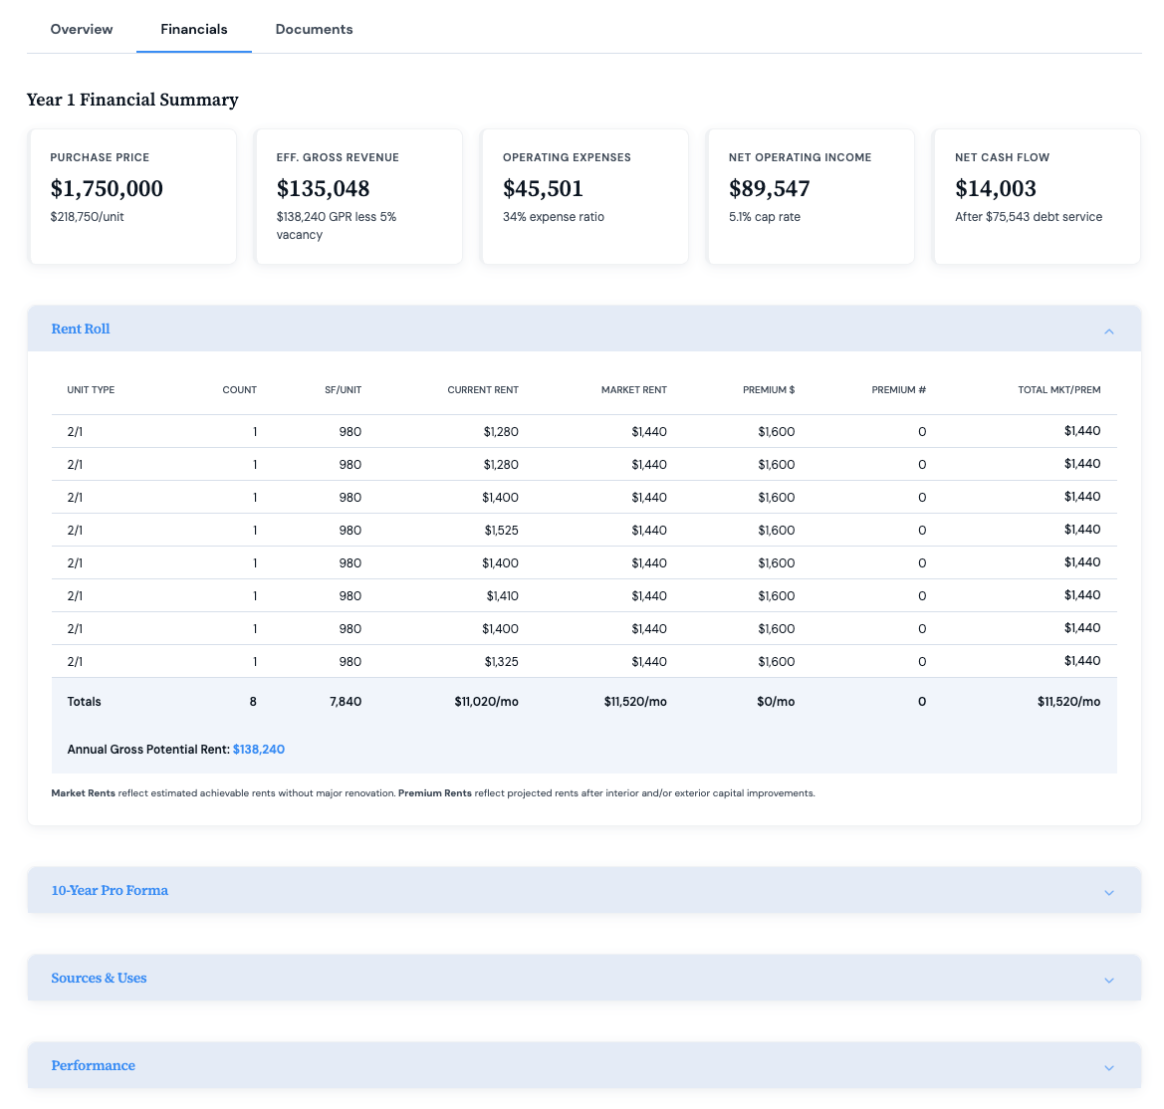Click the Sources & Uses chevron arrow
This screenshot has height=1109, width=1164.
point(1108,980)
